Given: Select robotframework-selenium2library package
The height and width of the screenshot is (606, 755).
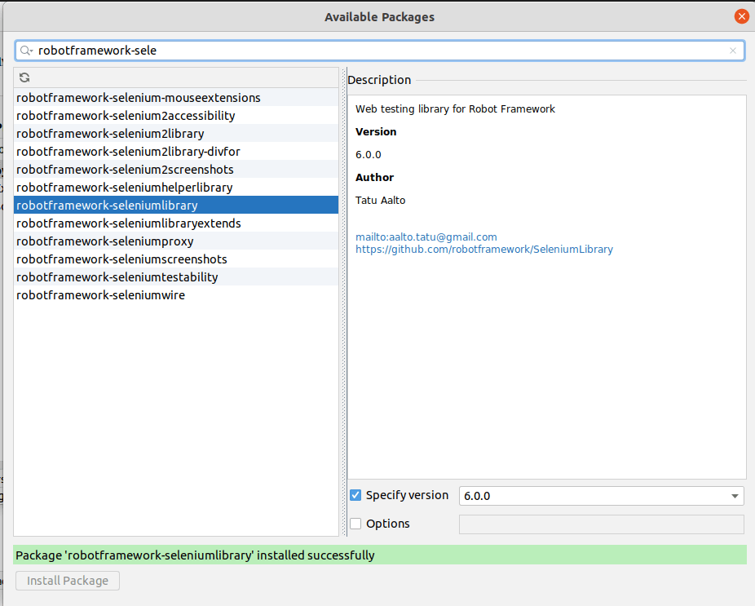Looking at the screenshot, I should click(x=110, y=134).
